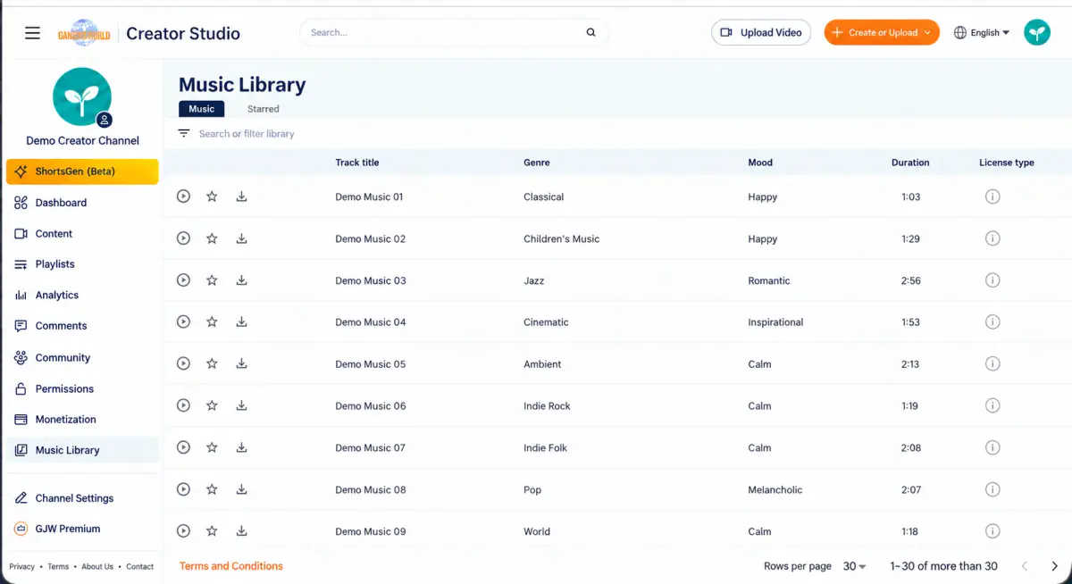Play Demo Music 07 track
The image size is (1072, 584).
click(x=183, y=447)
